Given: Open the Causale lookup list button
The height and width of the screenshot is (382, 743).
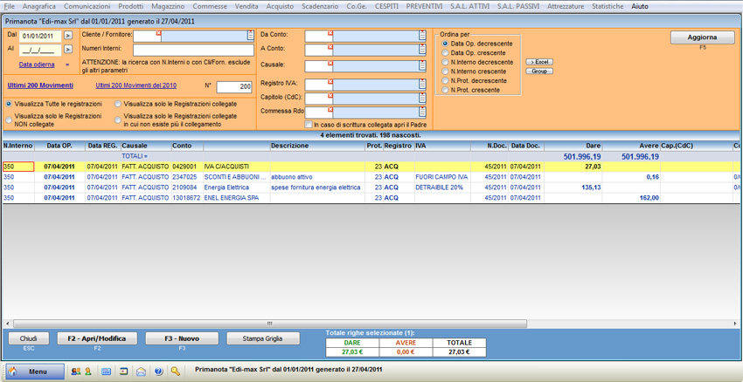Looking at the screenshot, I should click(x=422, y=66).
